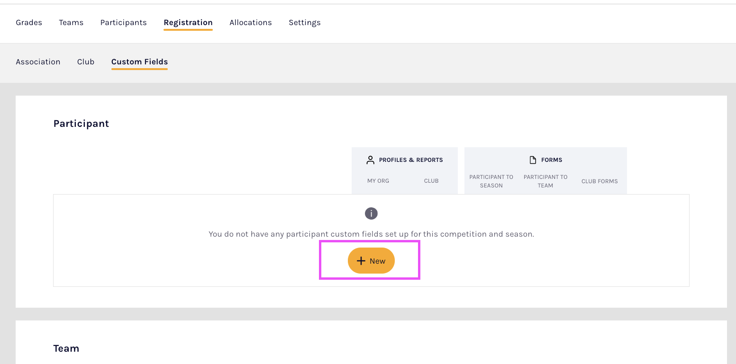Viewport: 736px width, 364px height.
Task: Select the Registration tab
Action: [x=188, y=23]
